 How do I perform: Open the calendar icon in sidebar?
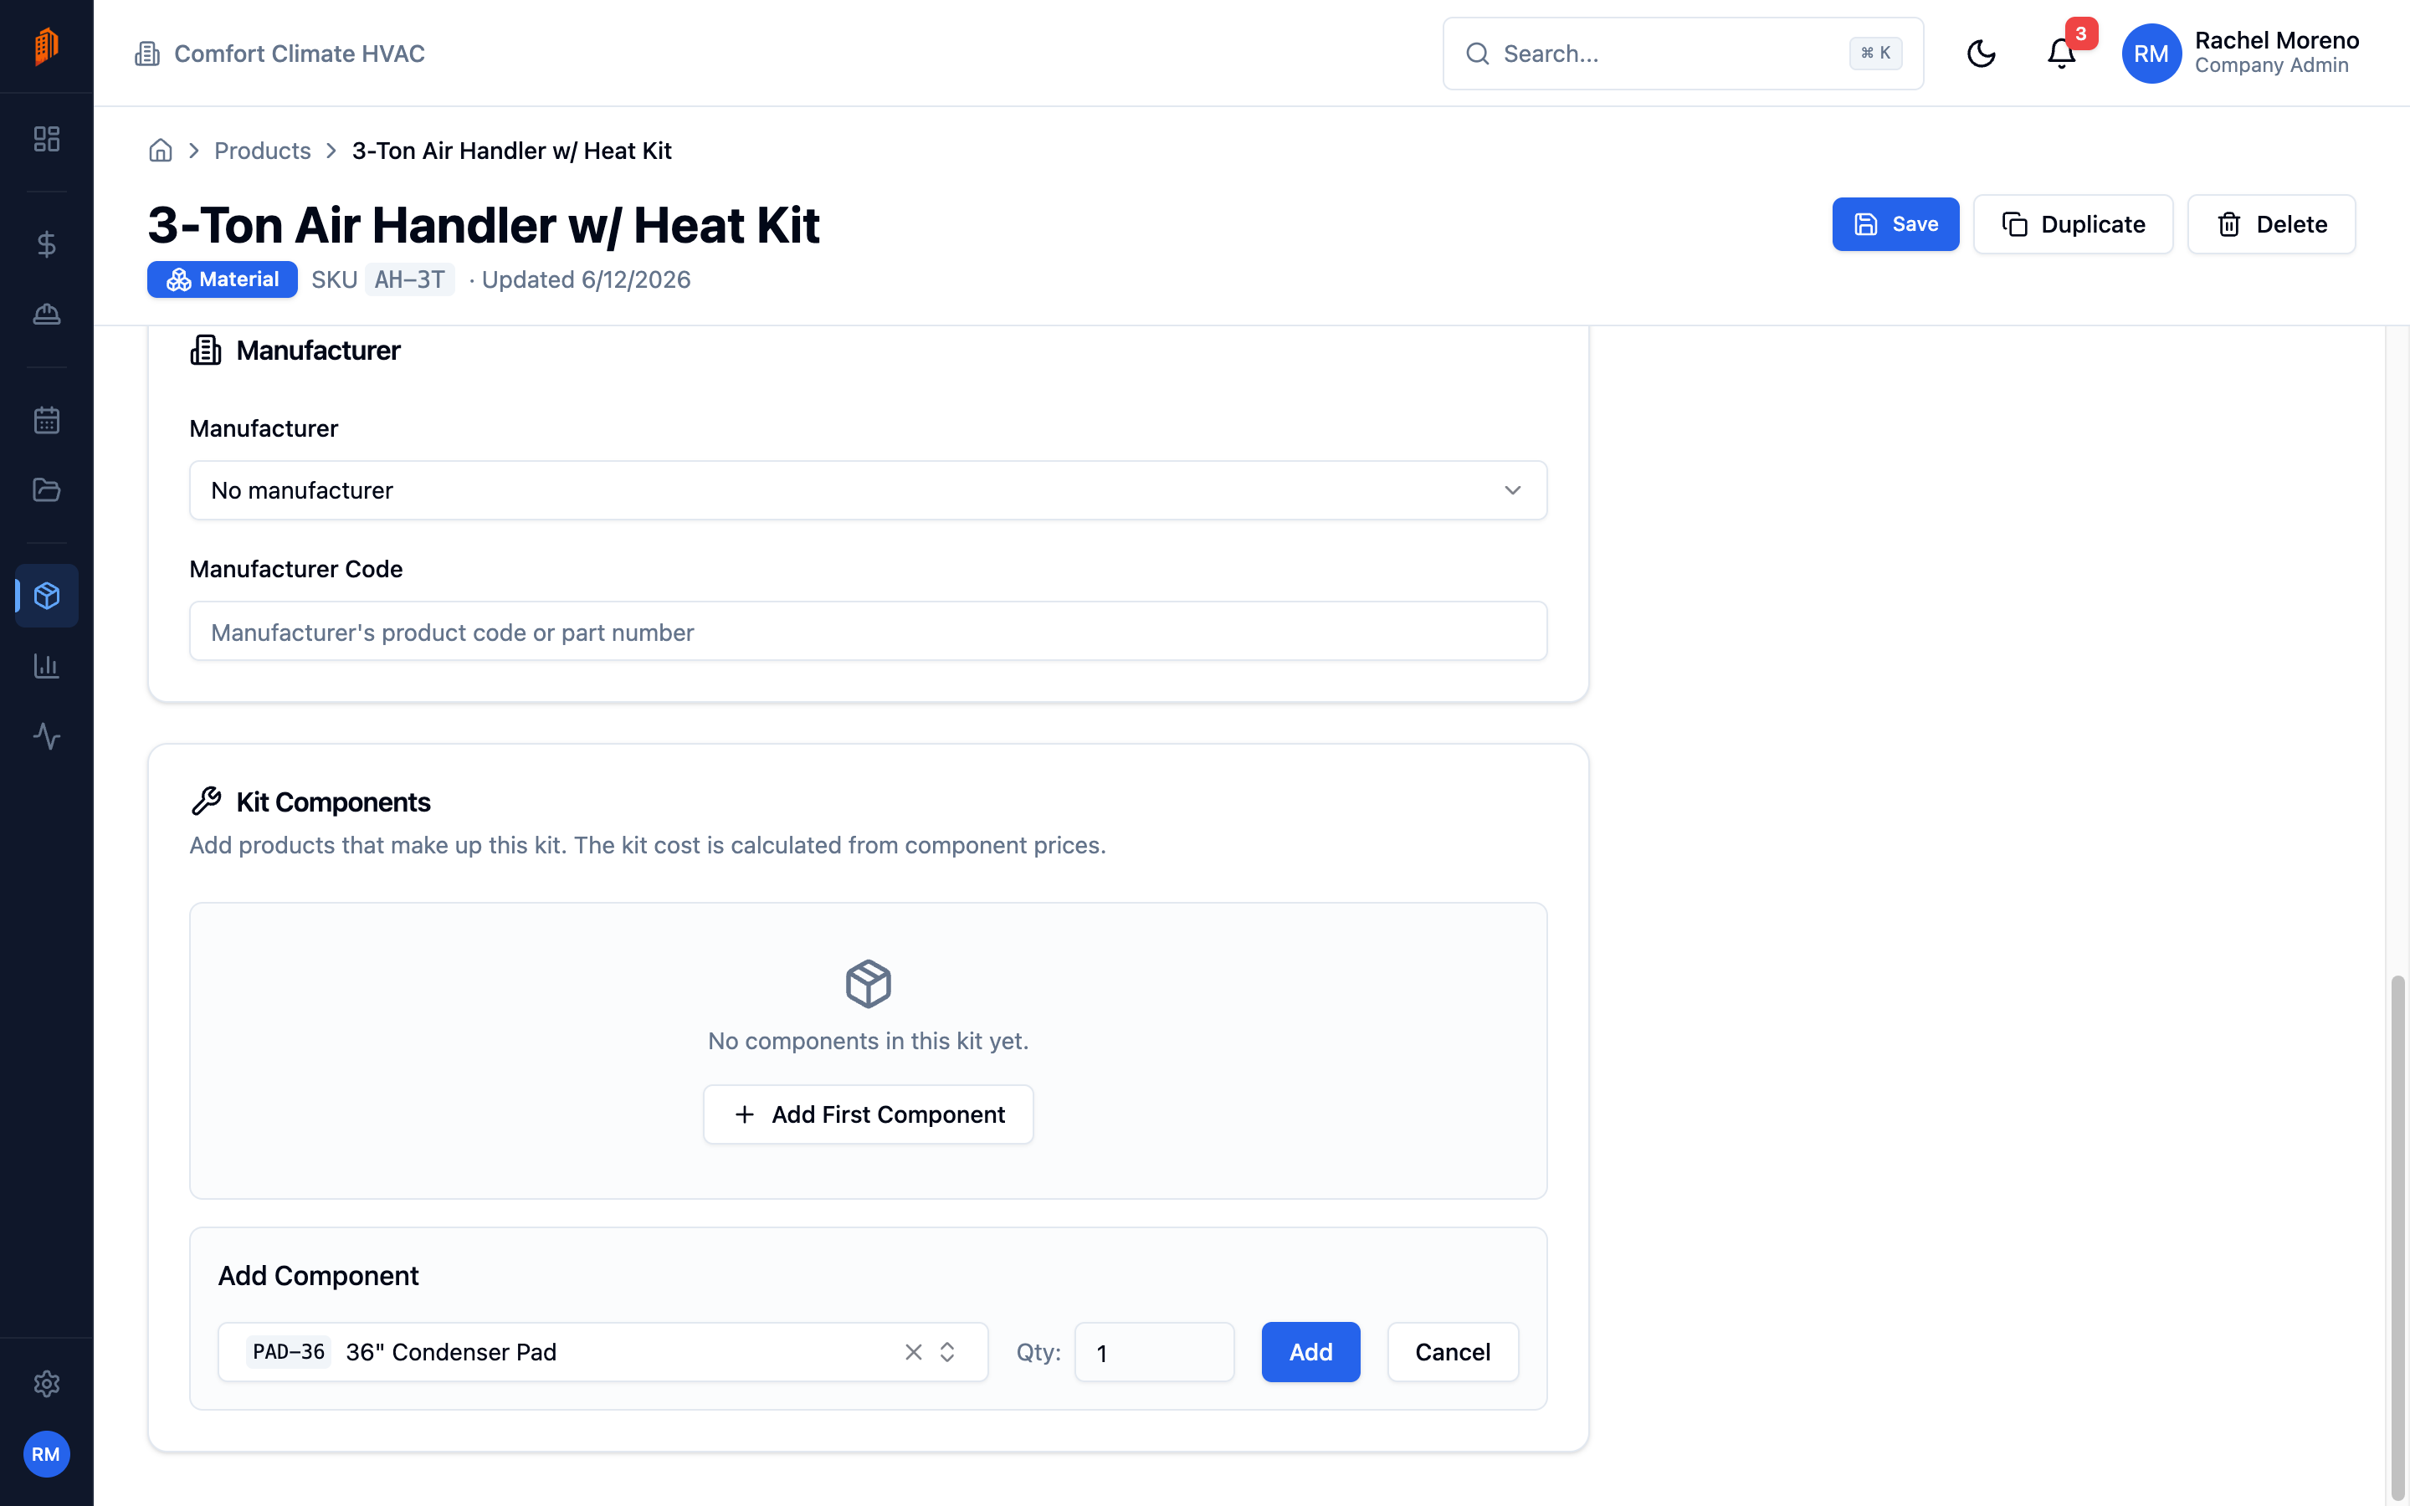[47, 419]
